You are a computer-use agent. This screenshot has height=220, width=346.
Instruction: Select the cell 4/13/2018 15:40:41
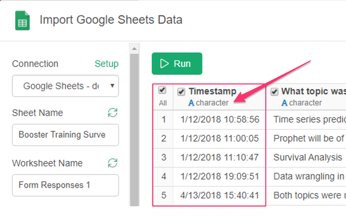(220, 195)
